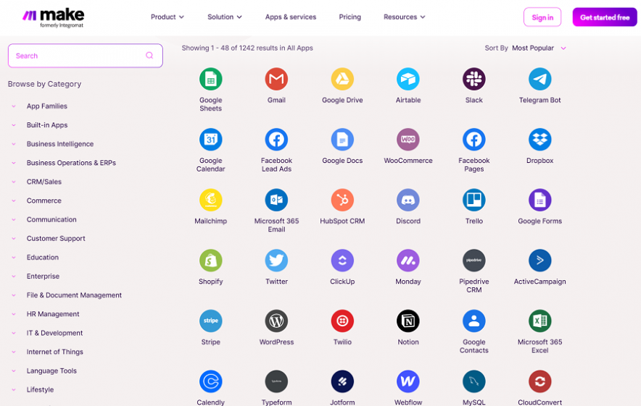Open the Calendly icon
Image resolution: width=641 pixels, height=406 pixels.
point(210,381)
